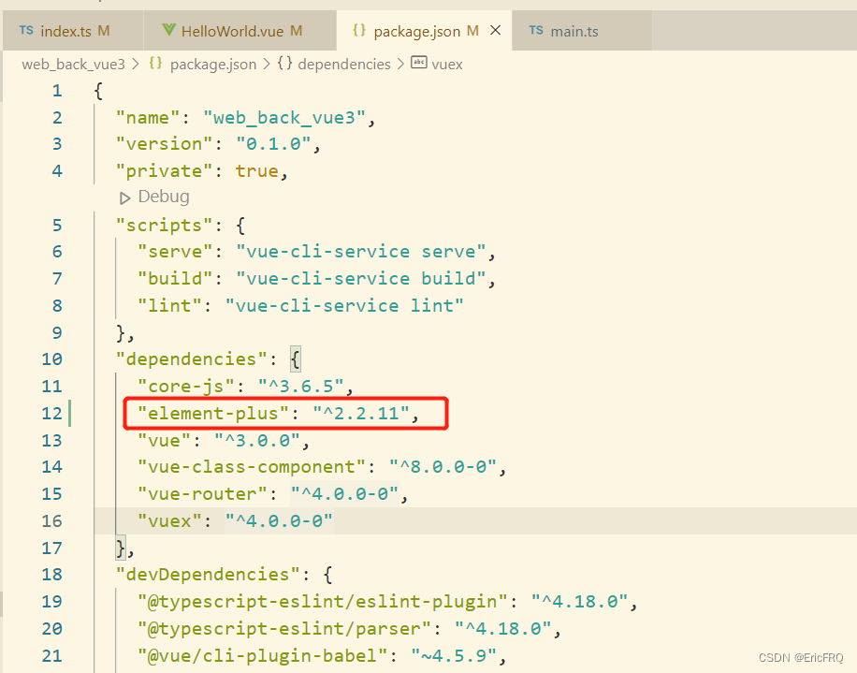The height and width of the screenshot is (673, 857).
Task: Click the highlighted opening brace after dependencies
Action: coord(295,359)
